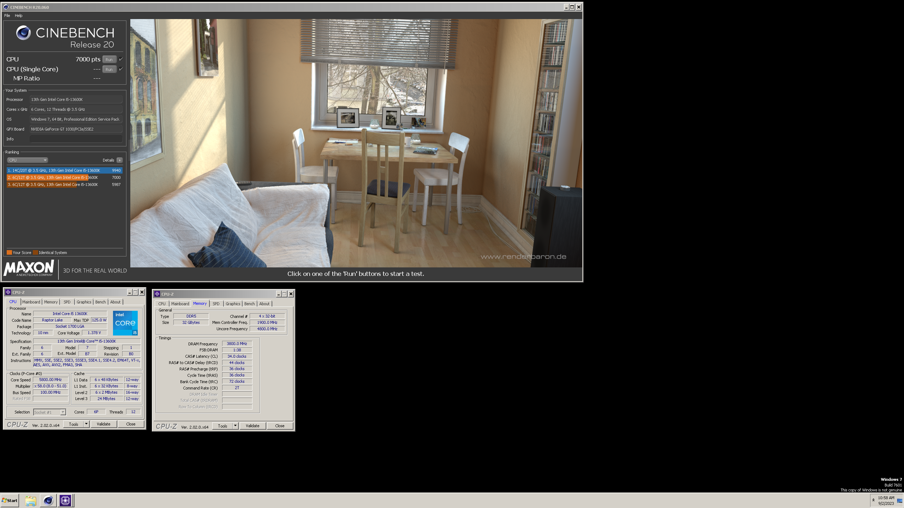Click the DRAM Frequency value 3800.0 MHz
904x508 pixels.
pos(237,344)
